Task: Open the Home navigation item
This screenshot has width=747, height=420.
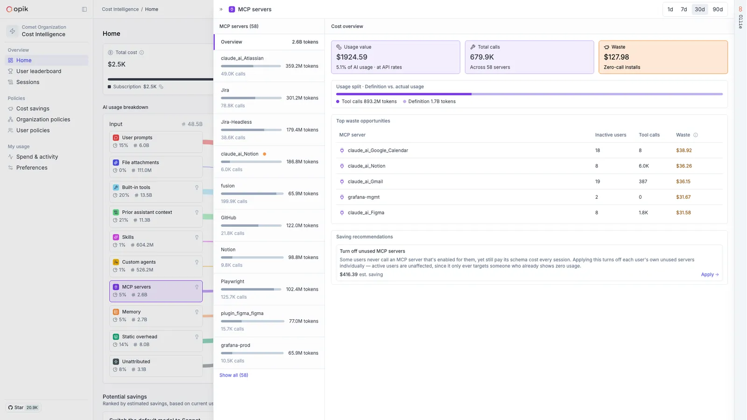Action: coord(47,60)
